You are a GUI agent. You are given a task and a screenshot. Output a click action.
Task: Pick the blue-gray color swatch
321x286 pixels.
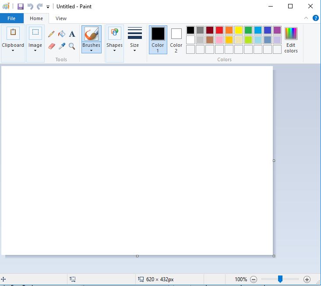(x=268, y=40)
